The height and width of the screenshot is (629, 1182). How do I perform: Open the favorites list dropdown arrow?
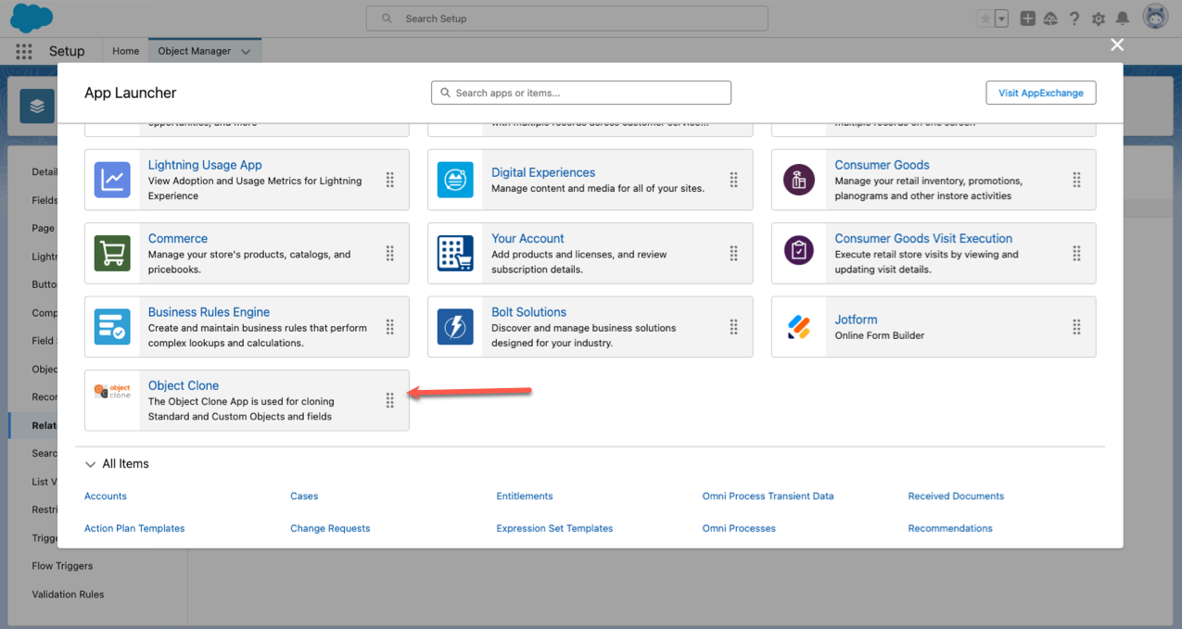pos(1001,19)
